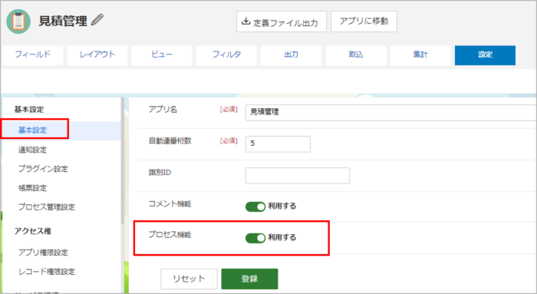Switch to the フィルタ tab
Screen dimensions: 537x294
tap(226, 55)
